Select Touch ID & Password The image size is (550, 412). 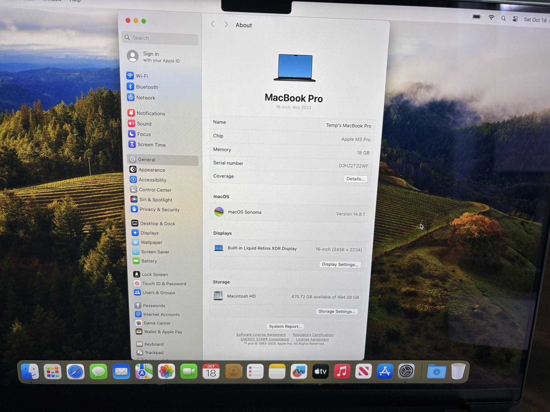[164, 284]
